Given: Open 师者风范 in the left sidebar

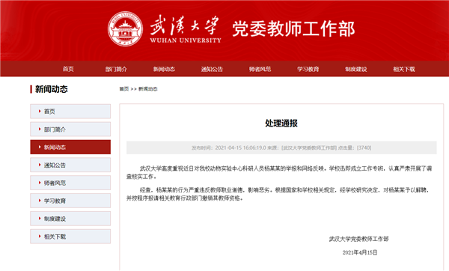Looking at the screenshot, I should [x=70, y=183].
